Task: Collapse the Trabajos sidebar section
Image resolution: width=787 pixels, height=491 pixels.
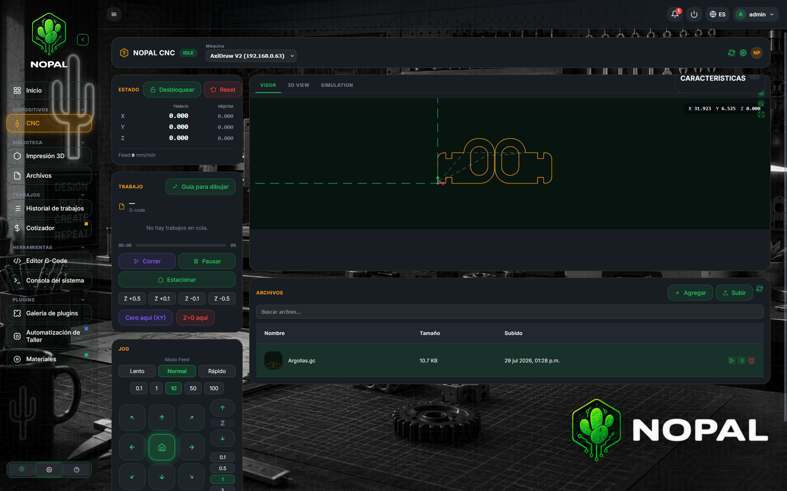Action: (83, 195)
